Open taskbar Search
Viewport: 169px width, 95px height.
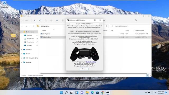point(67,93)
